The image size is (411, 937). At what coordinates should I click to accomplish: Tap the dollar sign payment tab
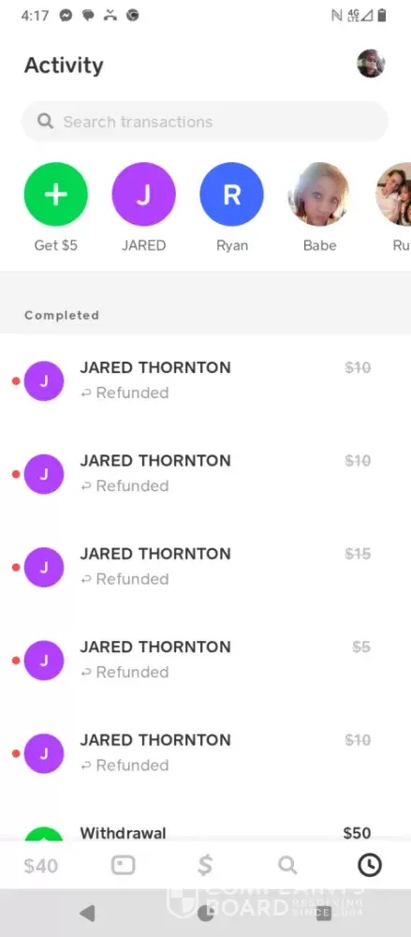(205, 865)
